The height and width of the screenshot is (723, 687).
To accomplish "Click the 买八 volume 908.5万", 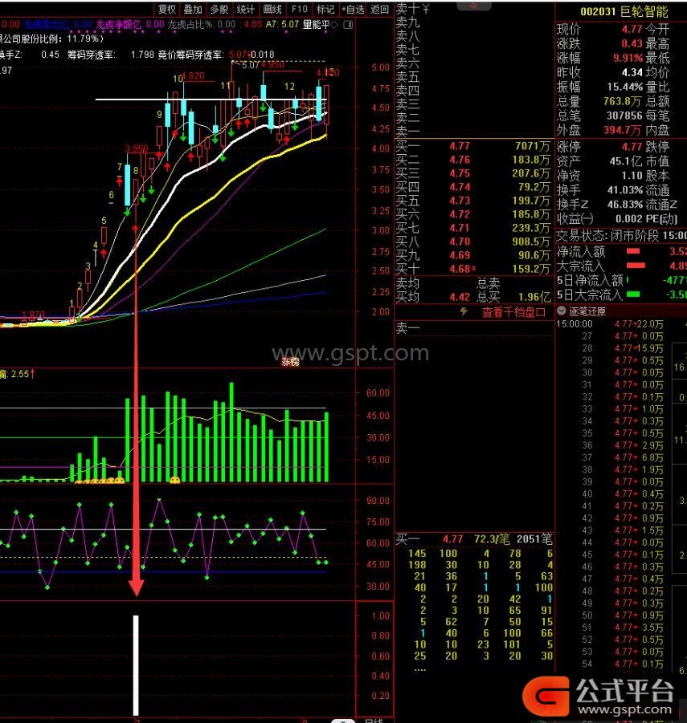I will tap(531, 242).
